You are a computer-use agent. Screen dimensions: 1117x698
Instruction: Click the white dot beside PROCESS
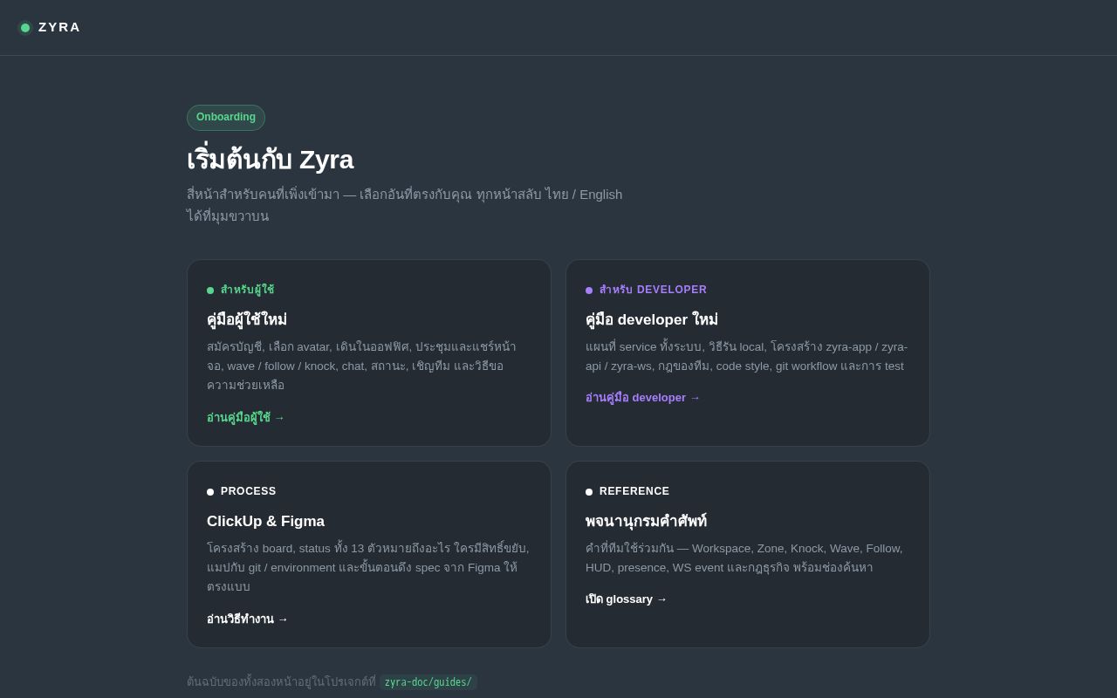pos(210,492)
